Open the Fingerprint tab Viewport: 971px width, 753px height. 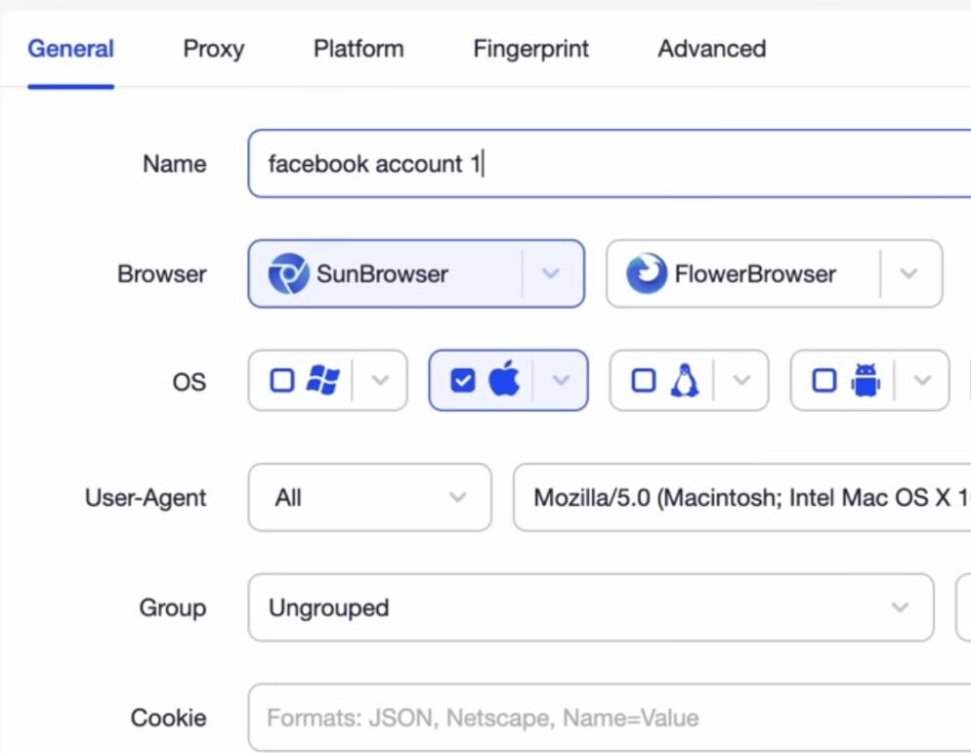pos(530,49)
